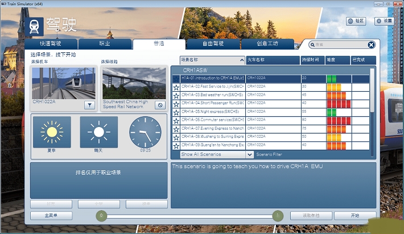Favorite star for CRH1A-06 Commuter service
Viewport: 404px width, 234px height.
point(176,121)
